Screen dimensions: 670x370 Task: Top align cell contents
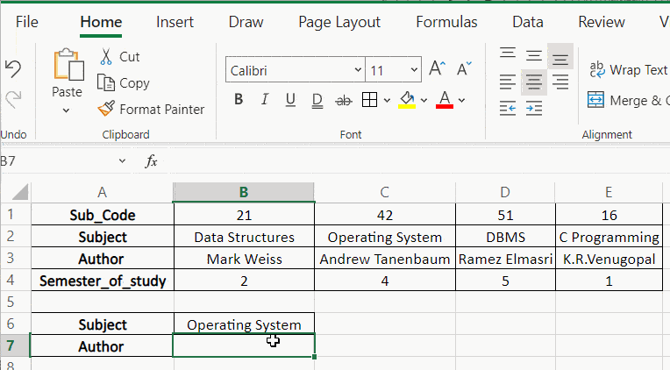508,54
